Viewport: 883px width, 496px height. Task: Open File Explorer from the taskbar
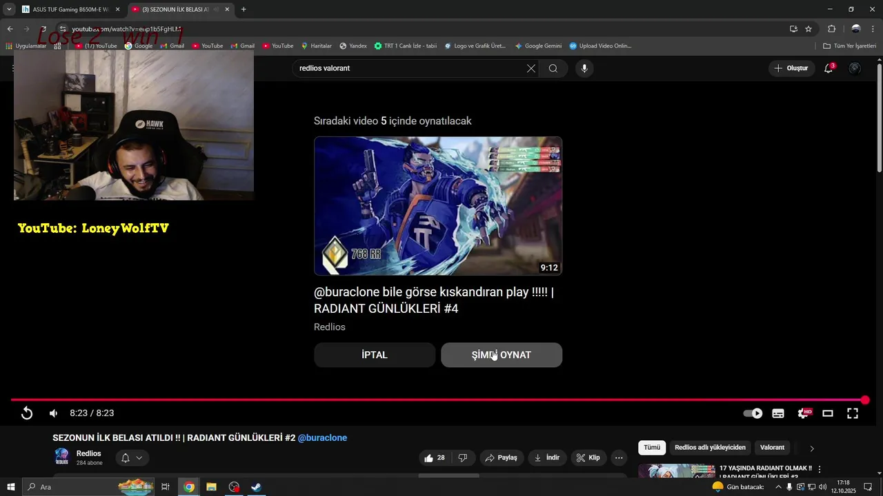pos(211,487)
